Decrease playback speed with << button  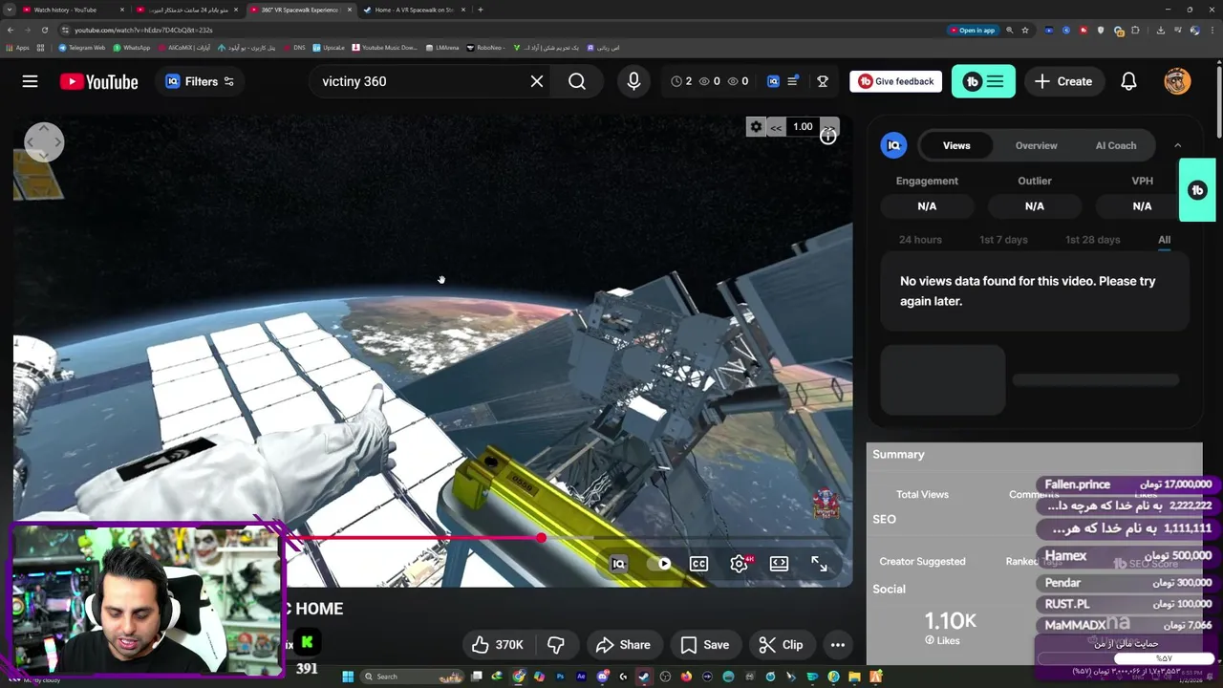(x=776, y=127)
